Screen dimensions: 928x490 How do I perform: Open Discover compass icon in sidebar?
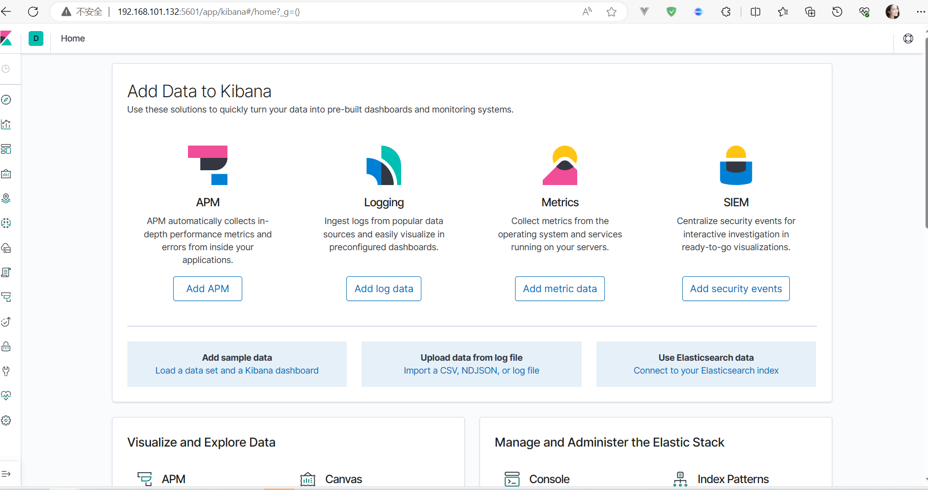pyautogui.click(x=6, y=100)
